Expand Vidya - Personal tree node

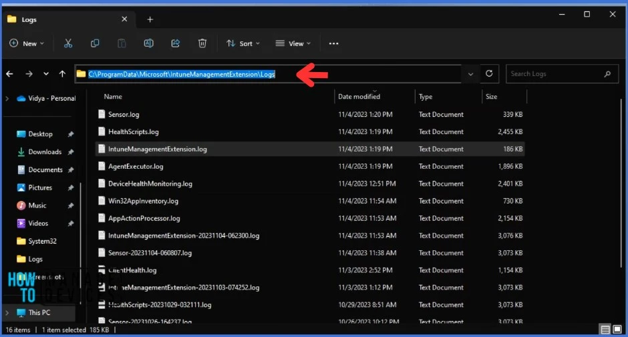[x=7, y=99]
